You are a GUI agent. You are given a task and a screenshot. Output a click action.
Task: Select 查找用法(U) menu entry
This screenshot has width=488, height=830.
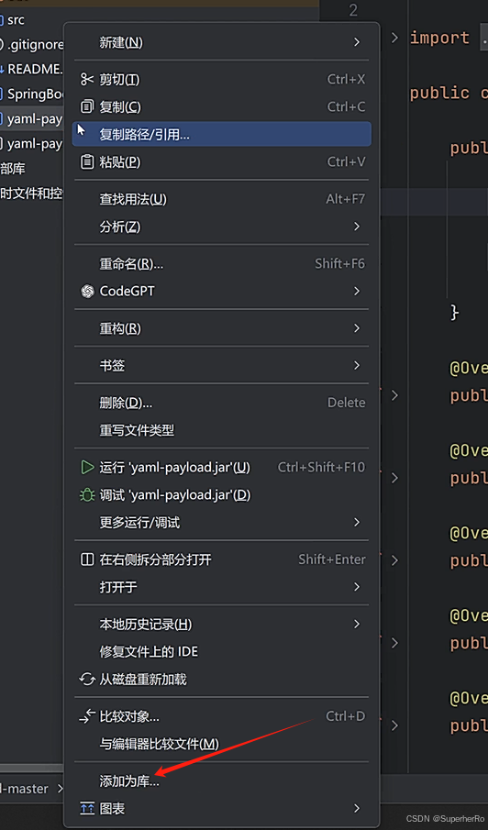pyautogui.click(x=222, y=199)
